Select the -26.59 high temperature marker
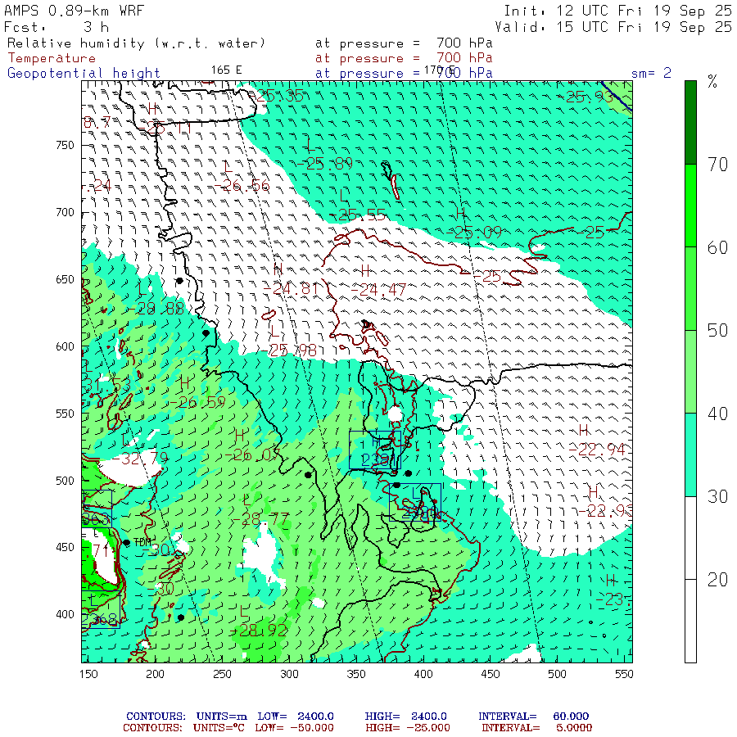The image size is (737, 737). [x=186, y=382]
